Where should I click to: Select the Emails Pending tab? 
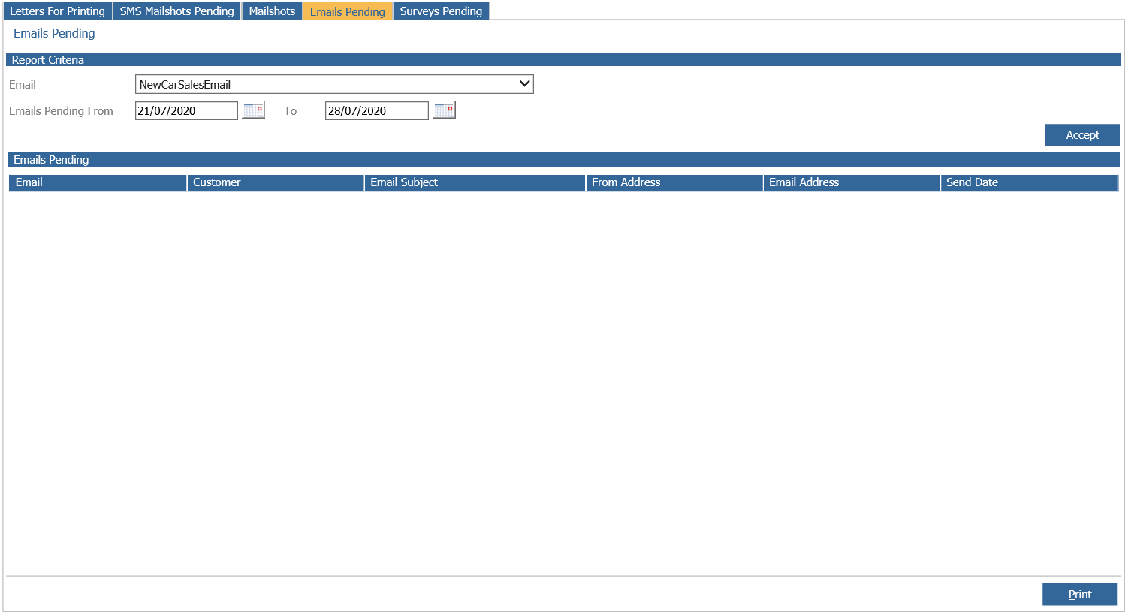[348, 11]
